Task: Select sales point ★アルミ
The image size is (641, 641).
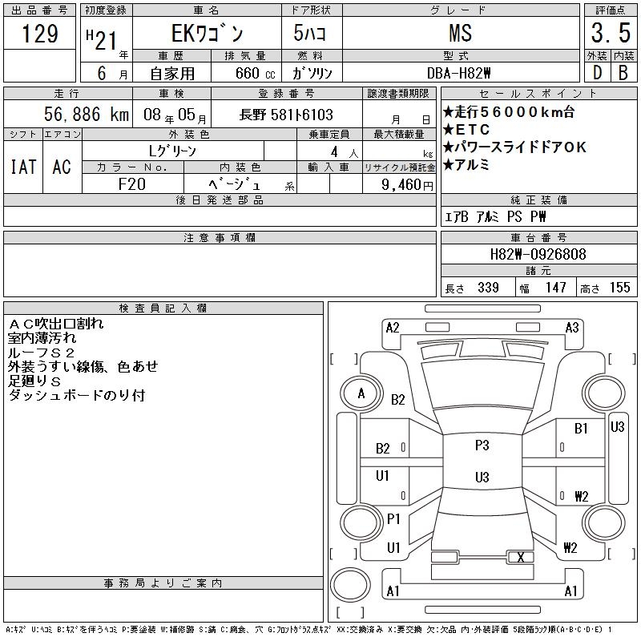Action: pos(466,165)
